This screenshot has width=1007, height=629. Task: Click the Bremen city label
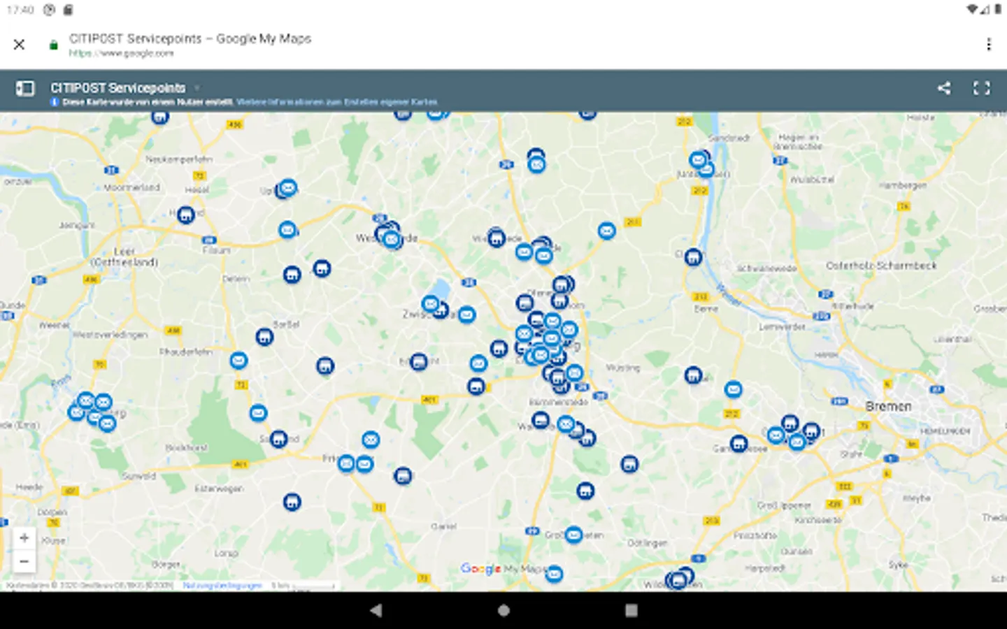[x=888, y=406]
